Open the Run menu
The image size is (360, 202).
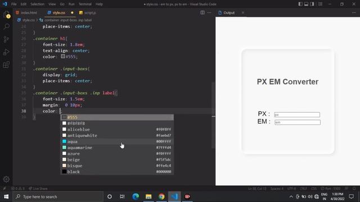[x=71, y=4]
